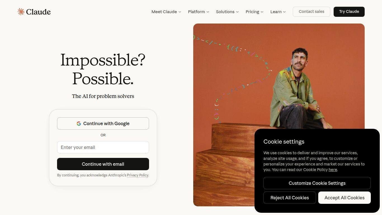Click the Try Claude button
382x215 pixels.
tap(349, 12)
